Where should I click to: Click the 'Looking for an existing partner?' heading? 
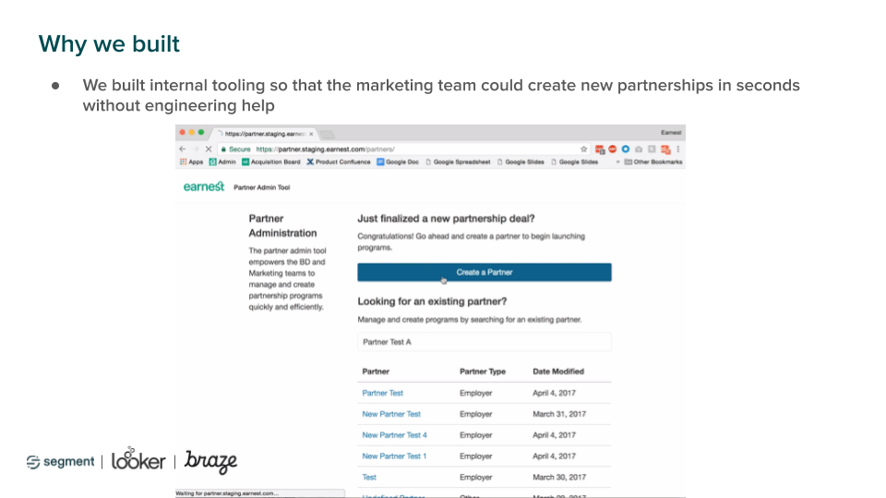tap(432, 302)
